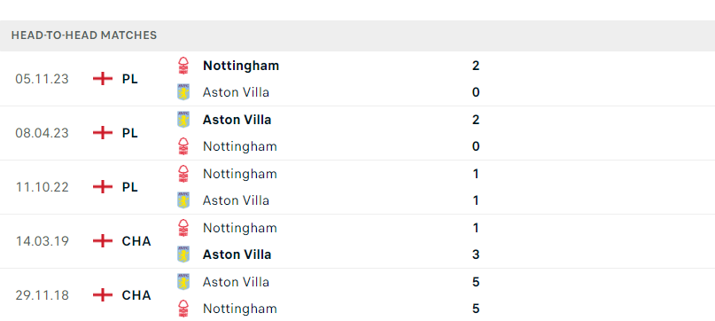Image resolution: width=715 pixels, height=321 pixels.
Task: Click England flag beside 14.03.19 CHA
Action: [x=103, y=241]
